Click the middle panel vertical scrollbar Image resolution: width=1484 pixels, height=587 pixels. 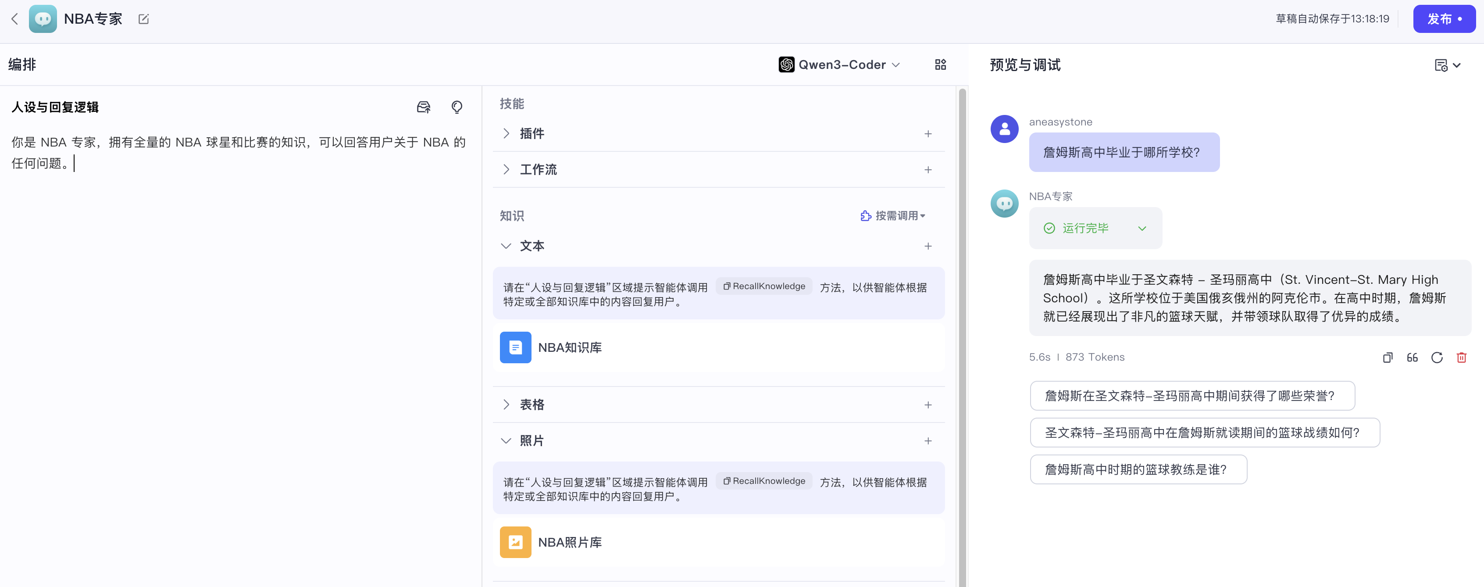(962, 337)
